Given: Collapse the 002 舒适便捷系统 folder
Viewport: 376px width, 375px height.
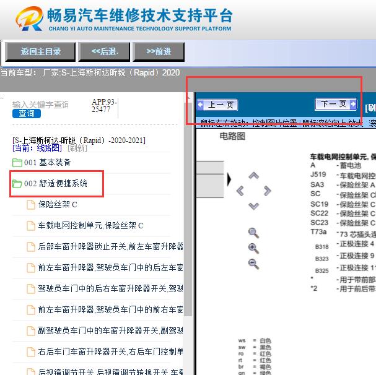Looking at the screenshot, I should pos(56,184).
